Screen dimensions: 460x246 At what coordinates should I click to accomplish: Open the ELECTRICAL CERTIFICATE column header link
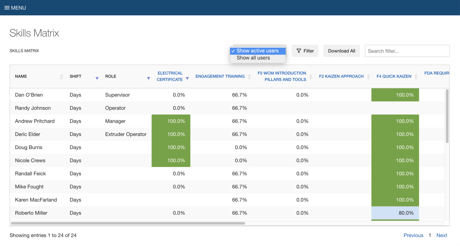[170, 76]
